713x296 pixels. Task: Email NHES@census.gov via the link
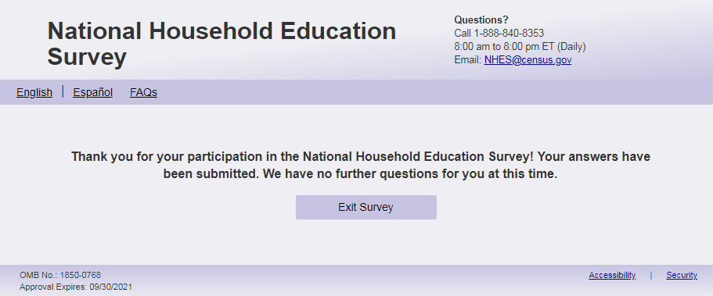click(x=528, y=60)
